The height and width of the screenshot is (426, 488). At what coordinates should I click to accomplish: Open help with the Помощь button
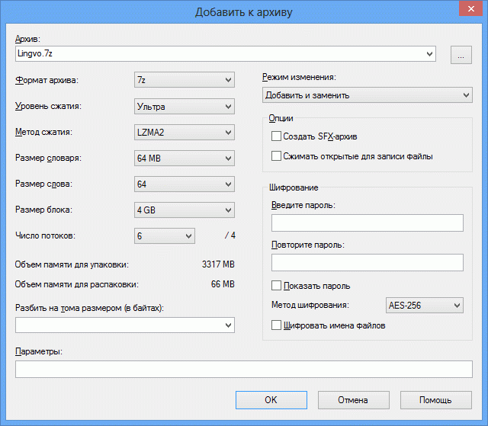435,399
